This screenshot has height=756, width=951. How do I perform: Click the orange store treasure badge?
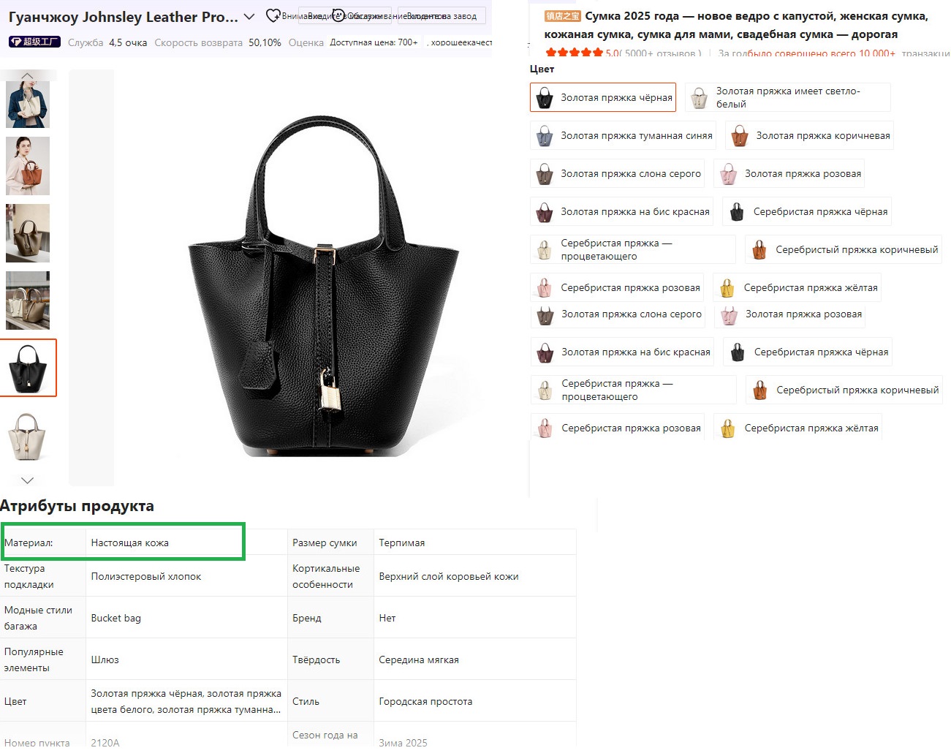[562, 16]
